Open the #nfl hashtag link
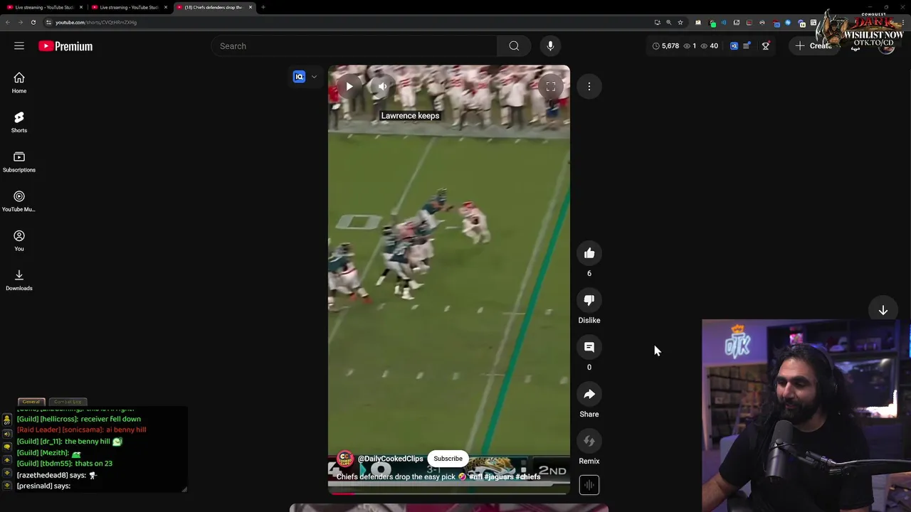911x512 pixels. pyautogui.click(x=475, y=477)
